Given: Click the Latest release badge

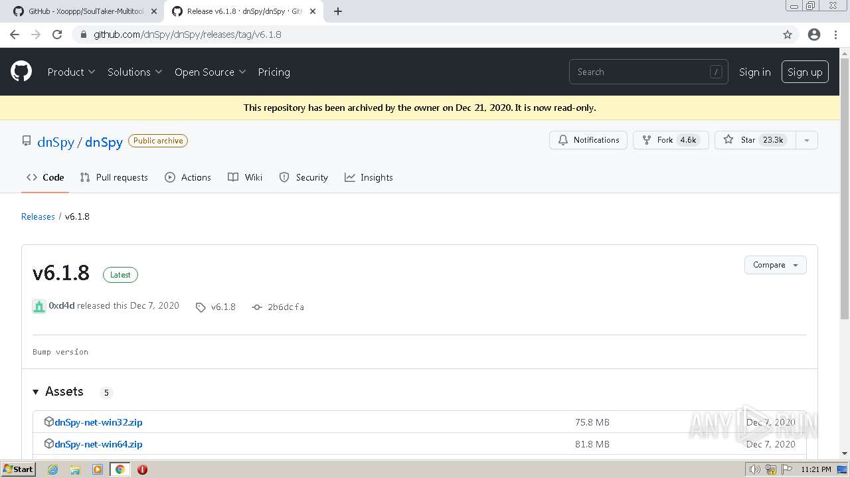Looking at the screenshot, I should 120,275.
